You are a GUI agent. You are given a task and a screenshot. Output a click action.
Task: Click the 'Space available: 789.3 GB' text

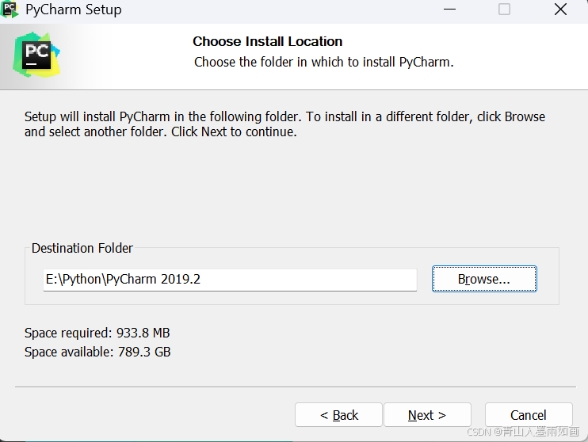[x=97, y=352]
